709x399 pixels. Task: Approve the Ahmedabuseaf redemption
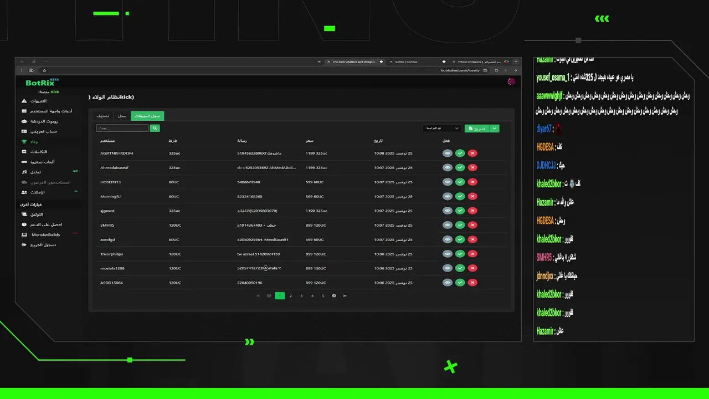[x=460, y=167]
